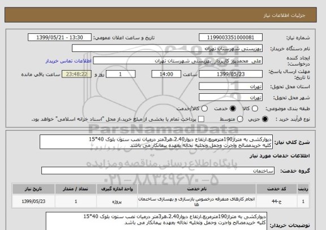
Task: Click the unit cell پروژه
Action: point(117,201)
